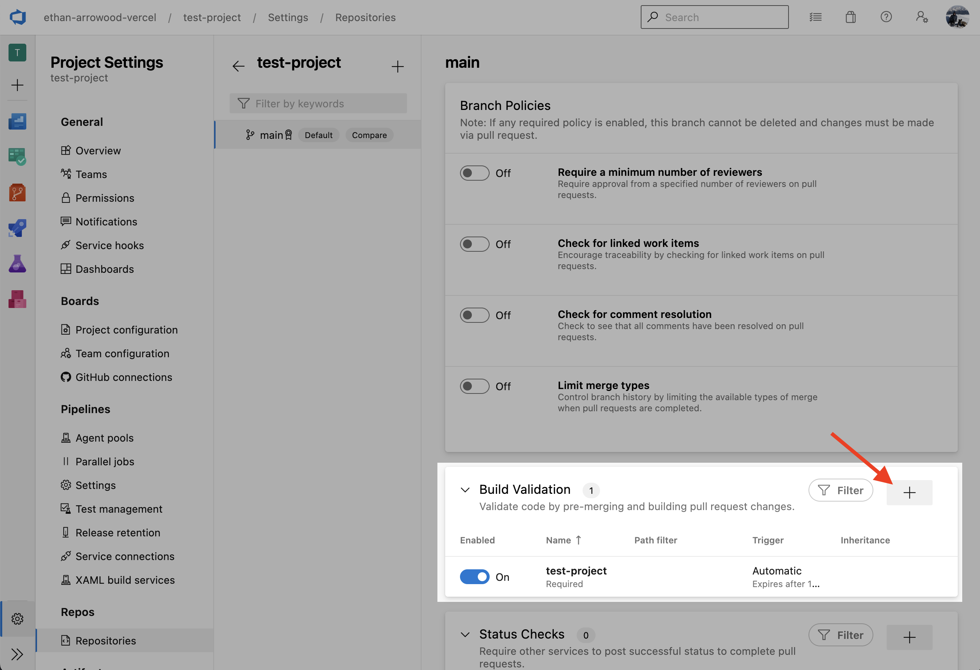
Task: Collapse the left sidebar with the chevron
Action: pyautogui.click(x=17, y=654)
